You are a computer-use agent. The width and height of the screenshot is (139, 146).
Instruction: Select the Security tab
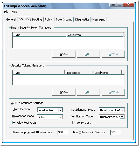coord(24,19)
